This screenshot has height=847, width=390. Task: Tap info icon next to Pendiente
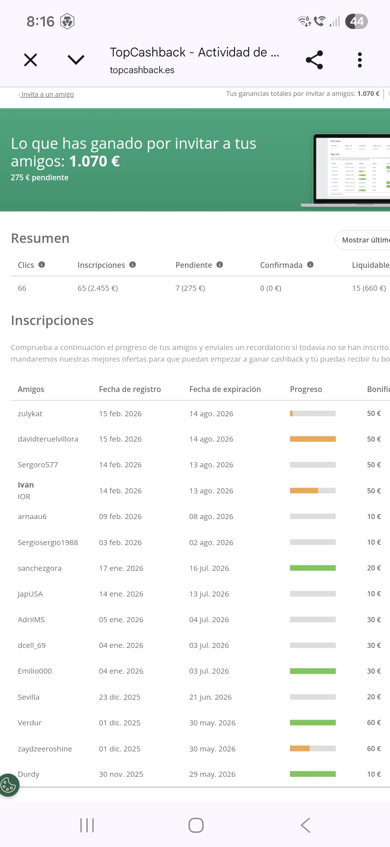[220, 265]
